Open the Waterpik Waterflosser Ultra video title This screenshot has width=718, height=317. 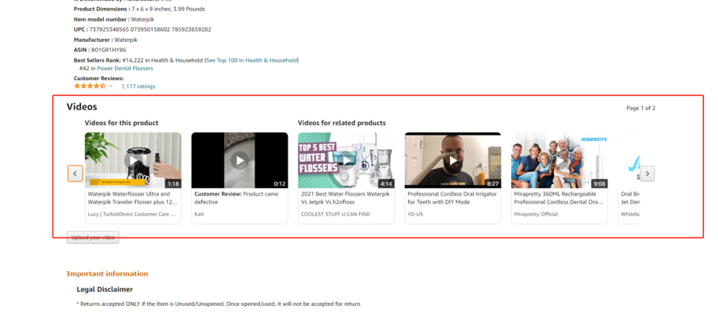click(133, 198)
